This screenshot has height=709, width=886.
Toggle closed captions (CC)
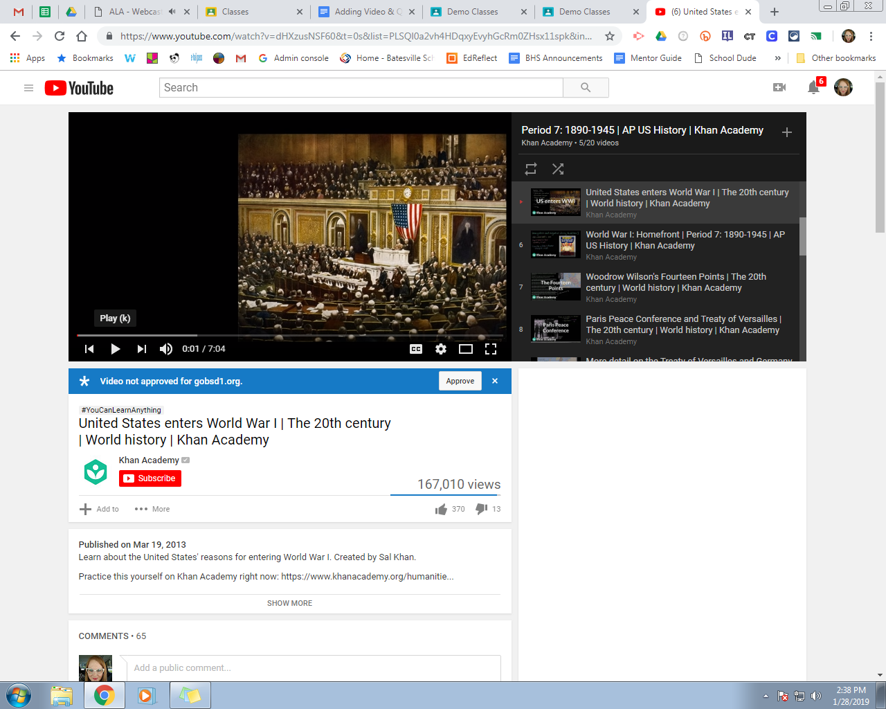click(416, 349)
